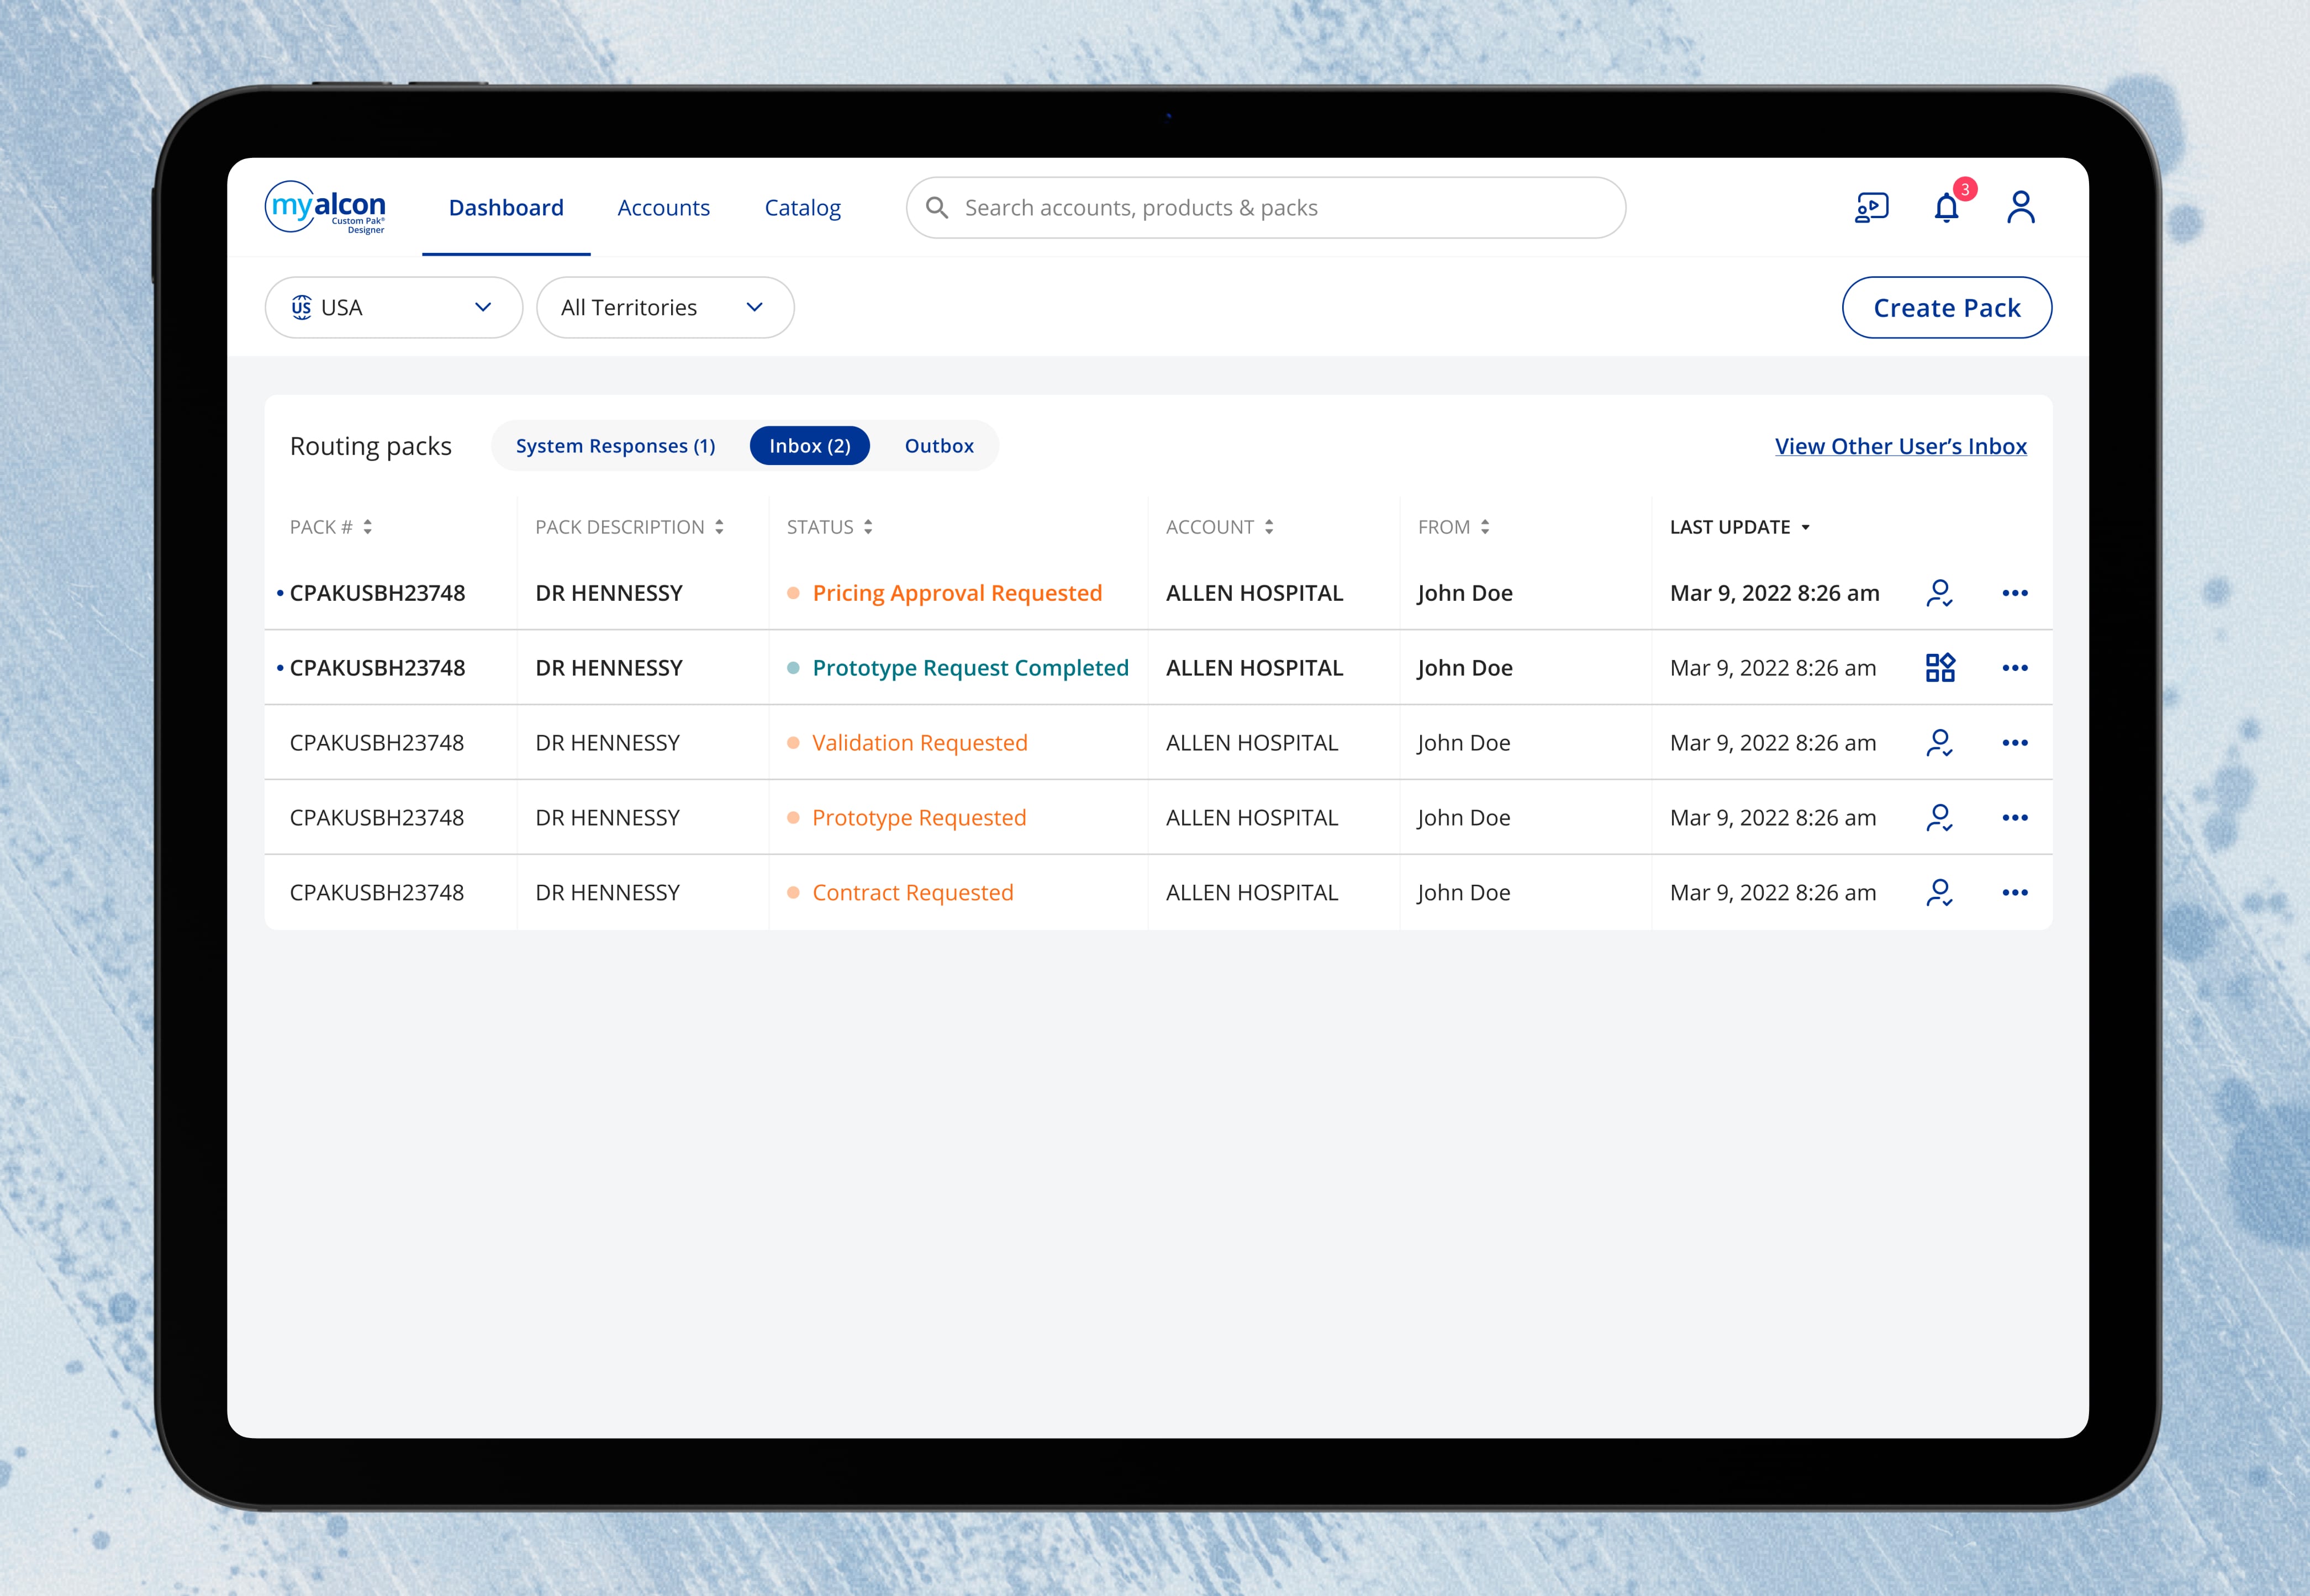Click pack number in Validation Requested row
The image size is (2310, 1596).
(377, 743)
